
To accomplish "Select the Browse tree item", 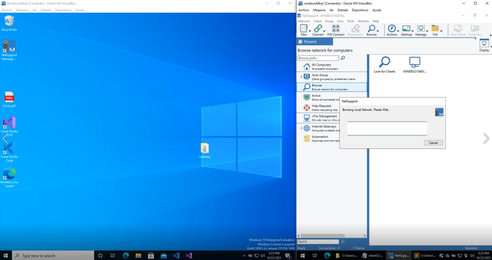I will 332,87.
